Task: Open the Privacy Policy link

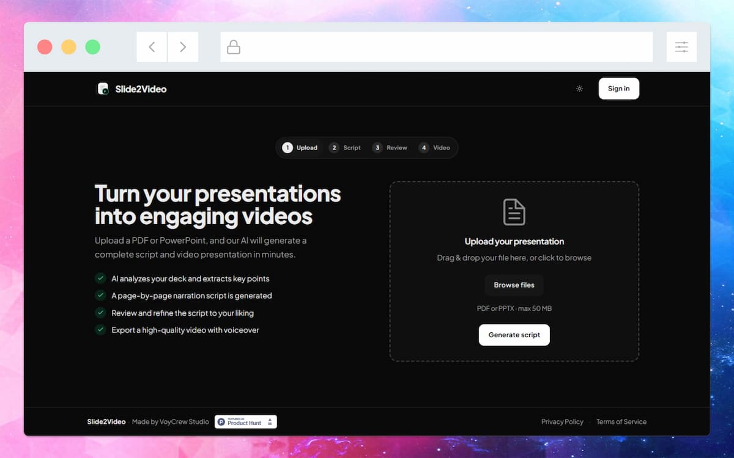Action: click(x=562, y=421)
